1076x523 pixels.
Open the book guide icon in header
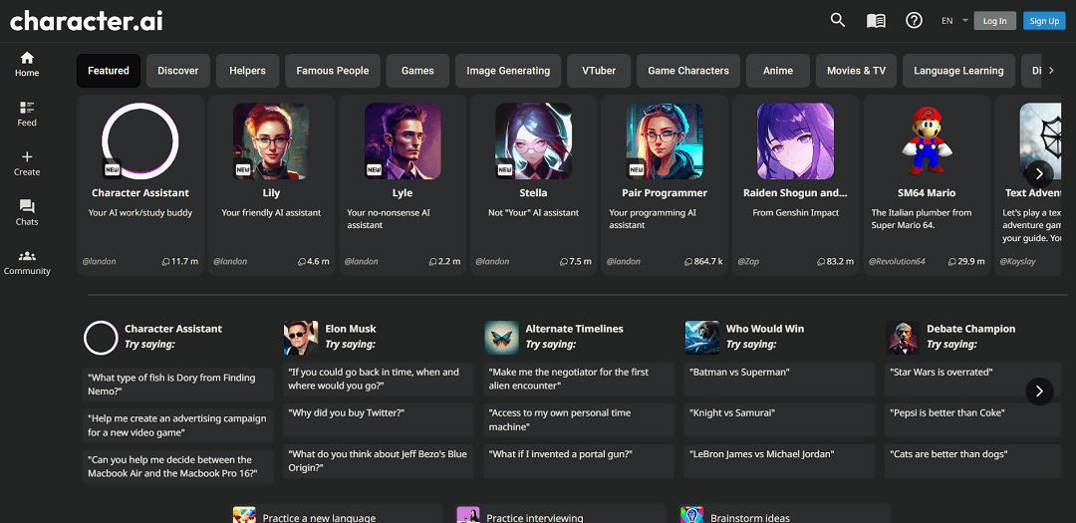point(876,20)
